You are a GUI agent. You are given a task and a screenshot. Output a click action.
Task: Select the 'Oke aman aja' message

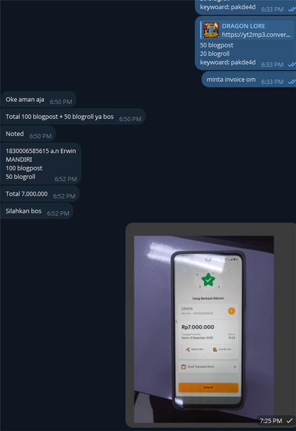(x=38, y=100)
